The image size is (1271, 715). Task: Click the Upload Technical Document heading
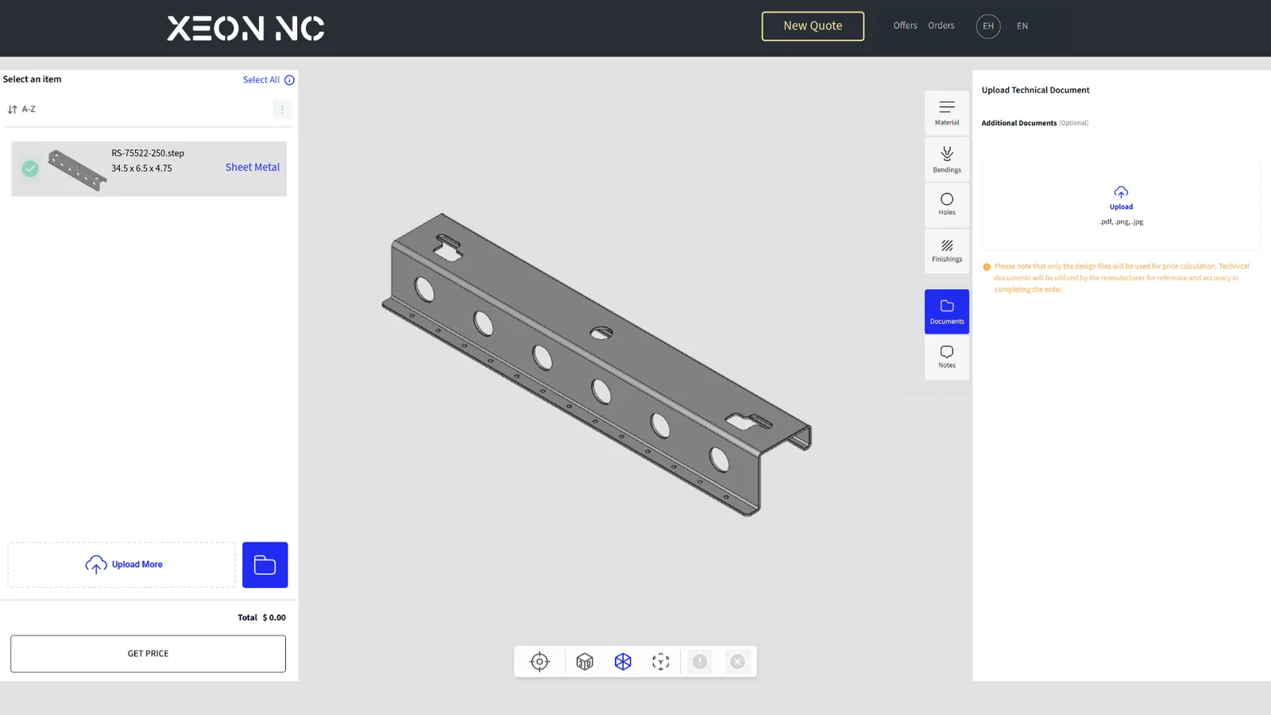coord(1035,91)
